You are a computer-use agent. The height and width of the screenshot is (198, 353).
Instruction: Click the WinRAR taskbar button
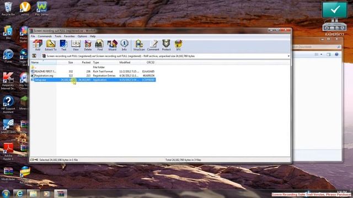tap(60, 194)
